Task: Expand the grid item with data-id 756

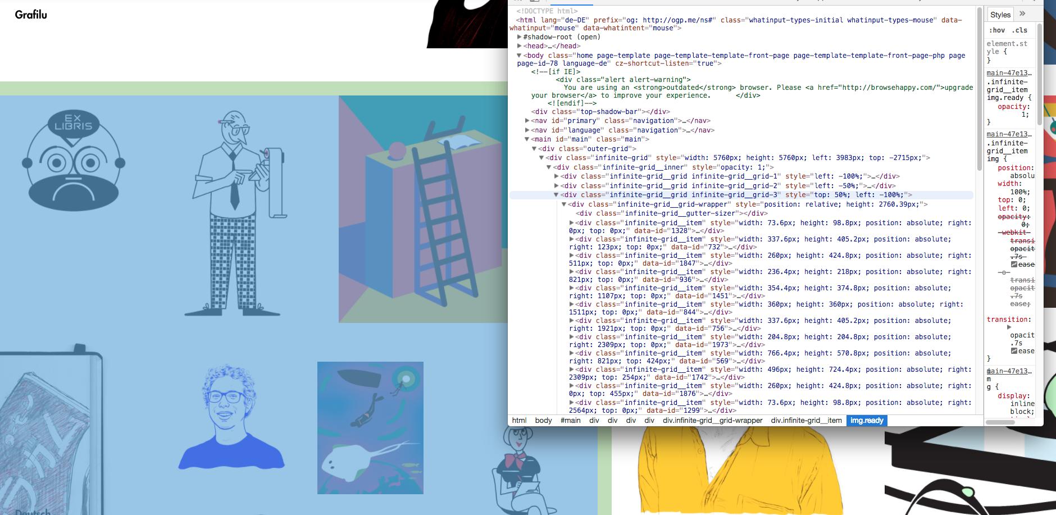Action: click(572, 321)
